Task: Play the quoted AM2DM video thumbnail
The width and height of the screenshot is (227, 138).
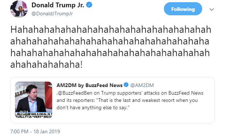Action: [x=34, y=100]
